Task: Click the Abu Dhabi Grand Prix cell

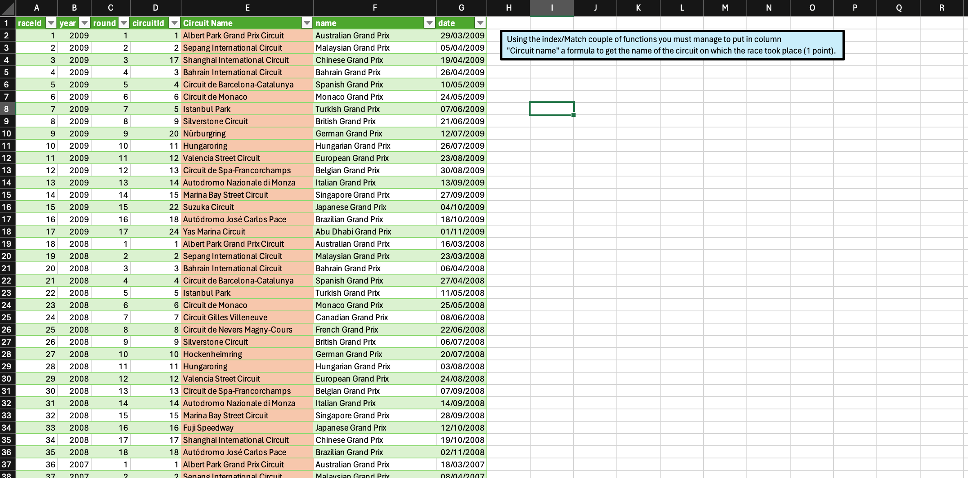Action: (353, 232)
